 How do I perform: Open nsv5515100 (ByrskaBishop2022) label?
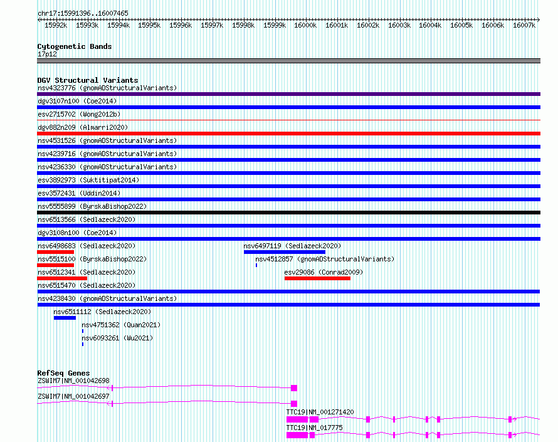(x=92, y=259)
